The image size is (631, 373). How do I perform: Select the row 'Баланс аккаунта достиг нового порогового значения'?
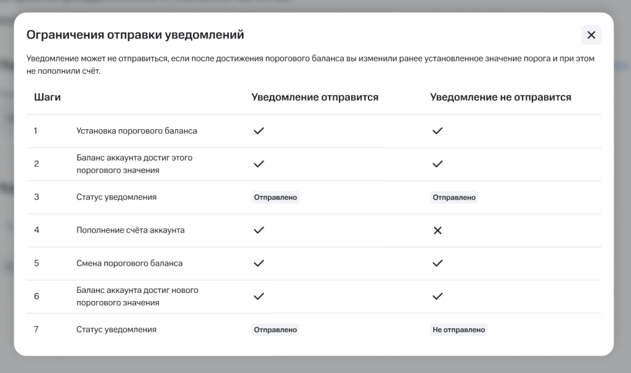(137, 296)
